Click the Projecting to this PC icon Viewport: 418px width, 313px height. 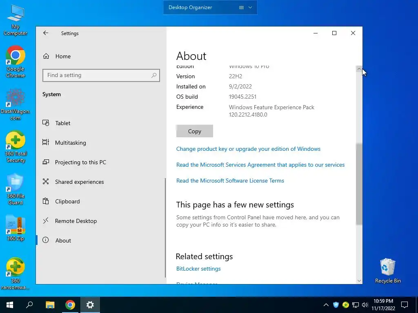coord(46,162)
